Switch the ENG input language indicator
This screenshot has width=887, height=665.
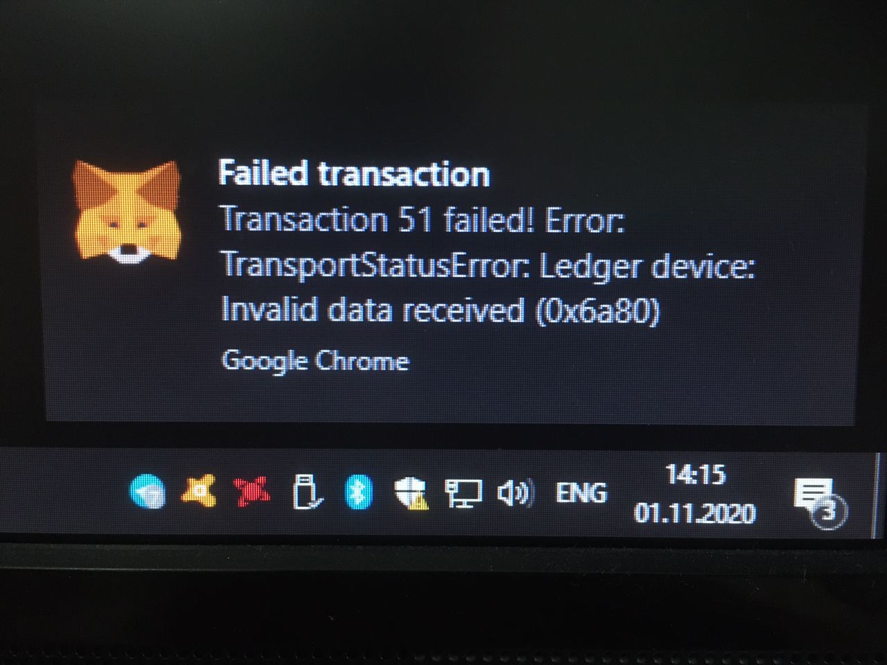tap(581, 493)
